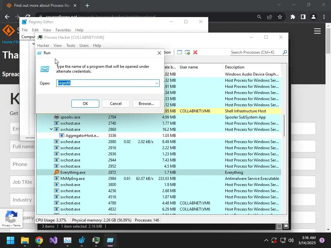331x248 pixels.
Task: Open the View menu in Process Hacker
Action: click(x=58, y=46)
